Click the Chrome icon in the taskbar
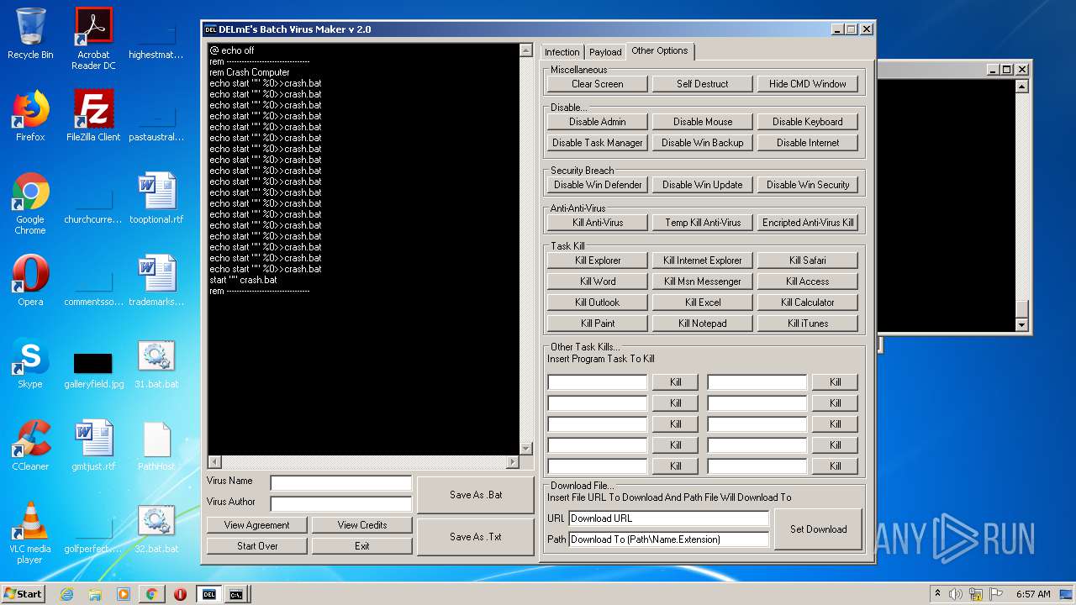The image size is (1076, 605). point(152,594)
